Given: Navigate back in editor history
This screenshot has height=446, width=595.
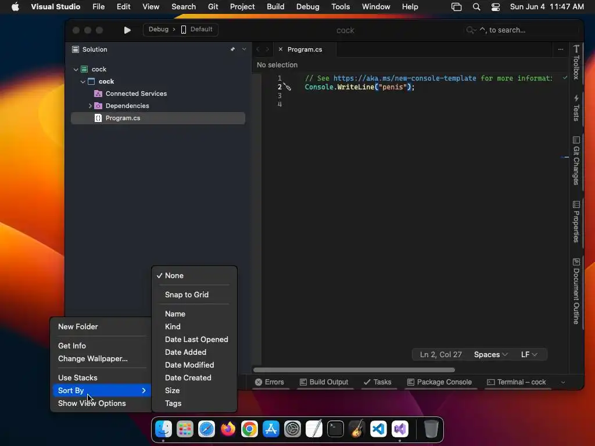Looking at the screenshot, I should pos(257,49).
